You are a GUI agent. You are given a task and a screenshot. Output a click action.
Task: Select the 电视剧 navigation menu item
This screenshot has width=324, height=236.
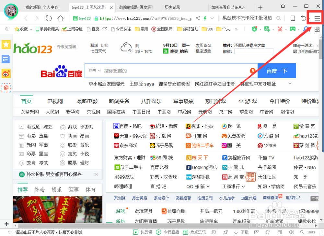tap(54, 101)
